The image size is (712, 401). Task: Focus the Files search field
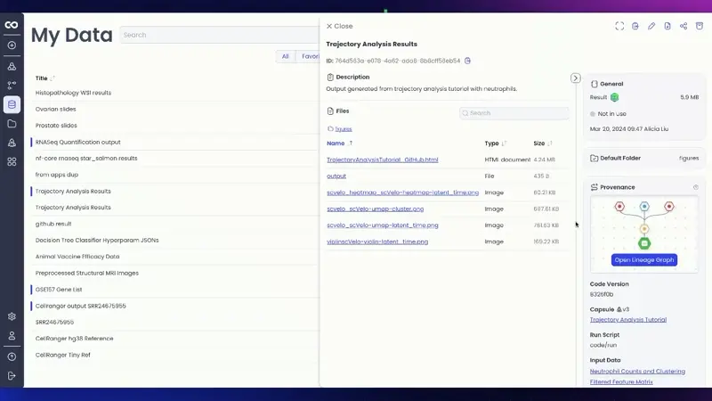[x=514, y=113]
